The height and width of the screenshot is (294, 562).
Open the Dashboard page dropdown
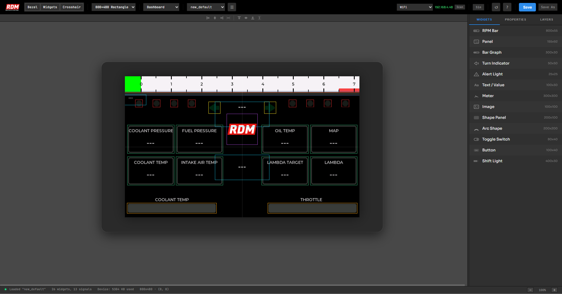pos(161,7)
